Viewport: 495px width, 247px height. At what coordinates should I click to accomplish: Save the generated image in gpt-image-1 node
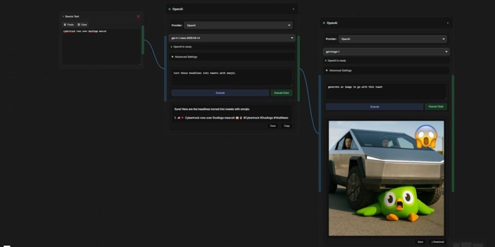[420, 242]
